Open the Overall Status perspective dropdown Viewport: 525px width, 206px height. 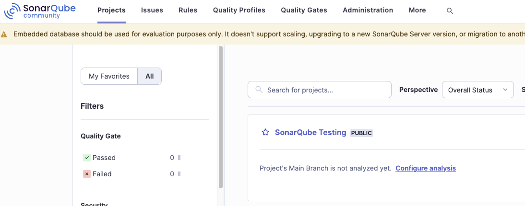[x=478, y=90]
